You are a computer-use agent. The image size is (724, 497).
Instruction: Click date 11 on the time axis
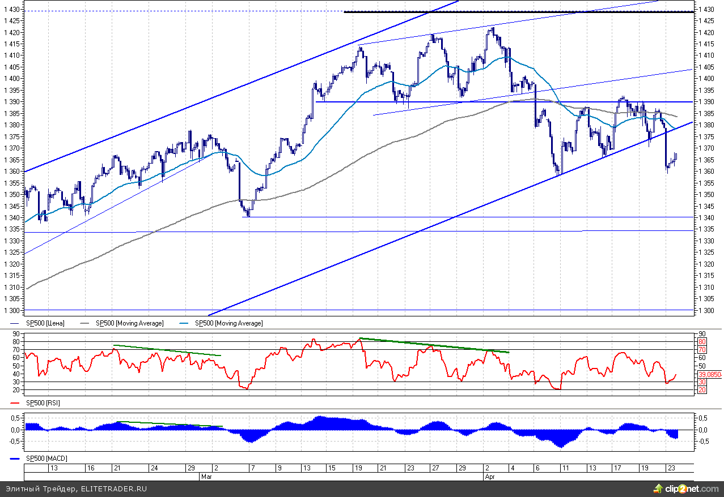(564, 468)
